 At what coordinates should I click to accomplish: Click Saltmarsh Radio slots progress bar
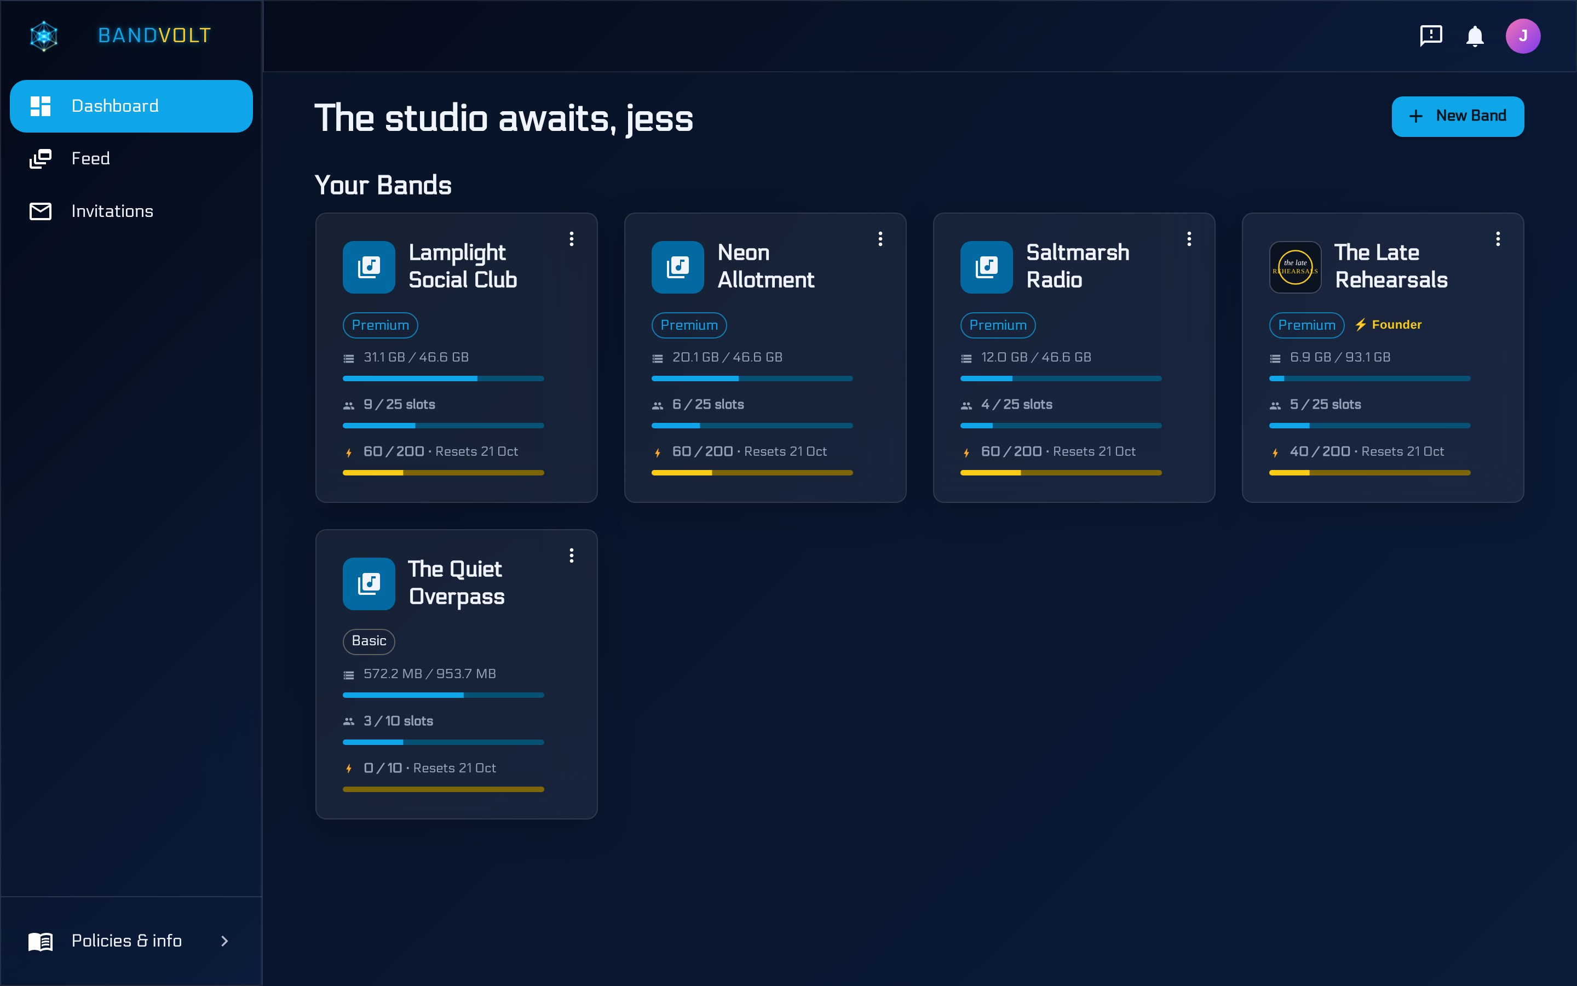tap(1061, 425)
